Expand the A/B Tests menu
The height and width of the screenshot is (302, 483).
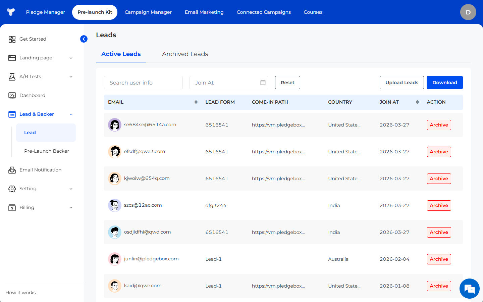point(71,77)
